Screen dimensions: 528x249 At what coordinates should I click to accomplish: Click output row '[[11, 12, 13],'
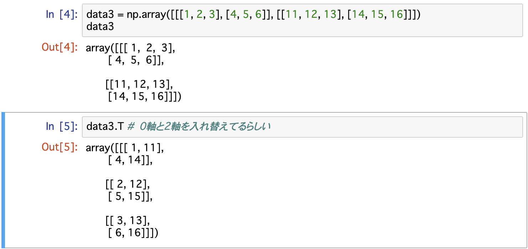click(139, 85)
